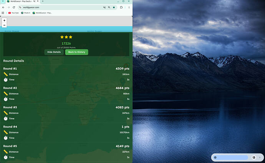
Task: Open the zoom magnifier icon in address bar
Action: (109, 7)
